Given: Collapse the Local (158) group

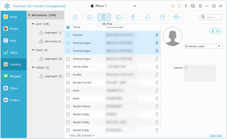Looking at the screenshot, I should [33, 24].
